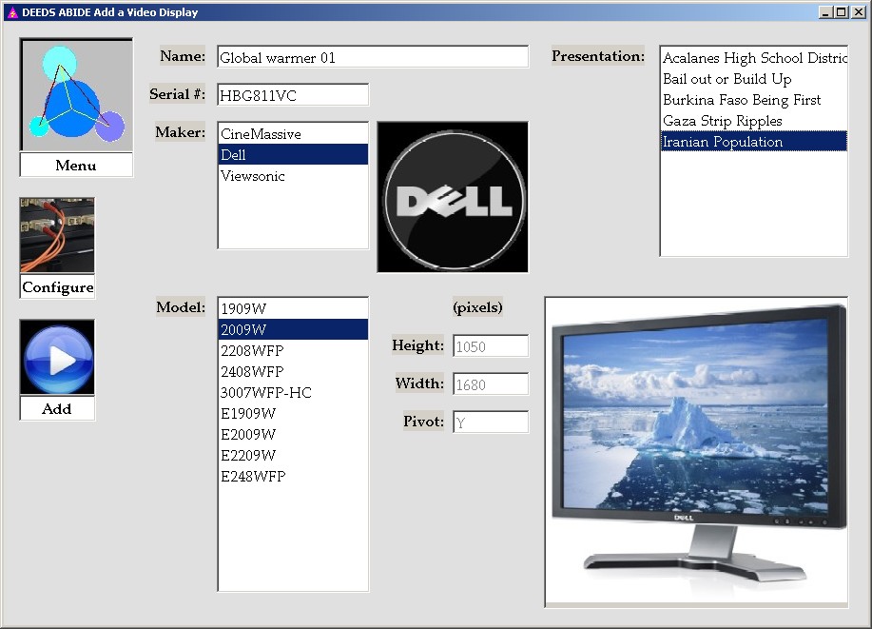Choose the Gaza Strip Ripples presentation

coord(723,121)
